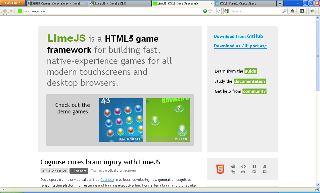Open the Roundball demo game thumbnail
This screenshot has height=193, width=320.
[121, 120]
